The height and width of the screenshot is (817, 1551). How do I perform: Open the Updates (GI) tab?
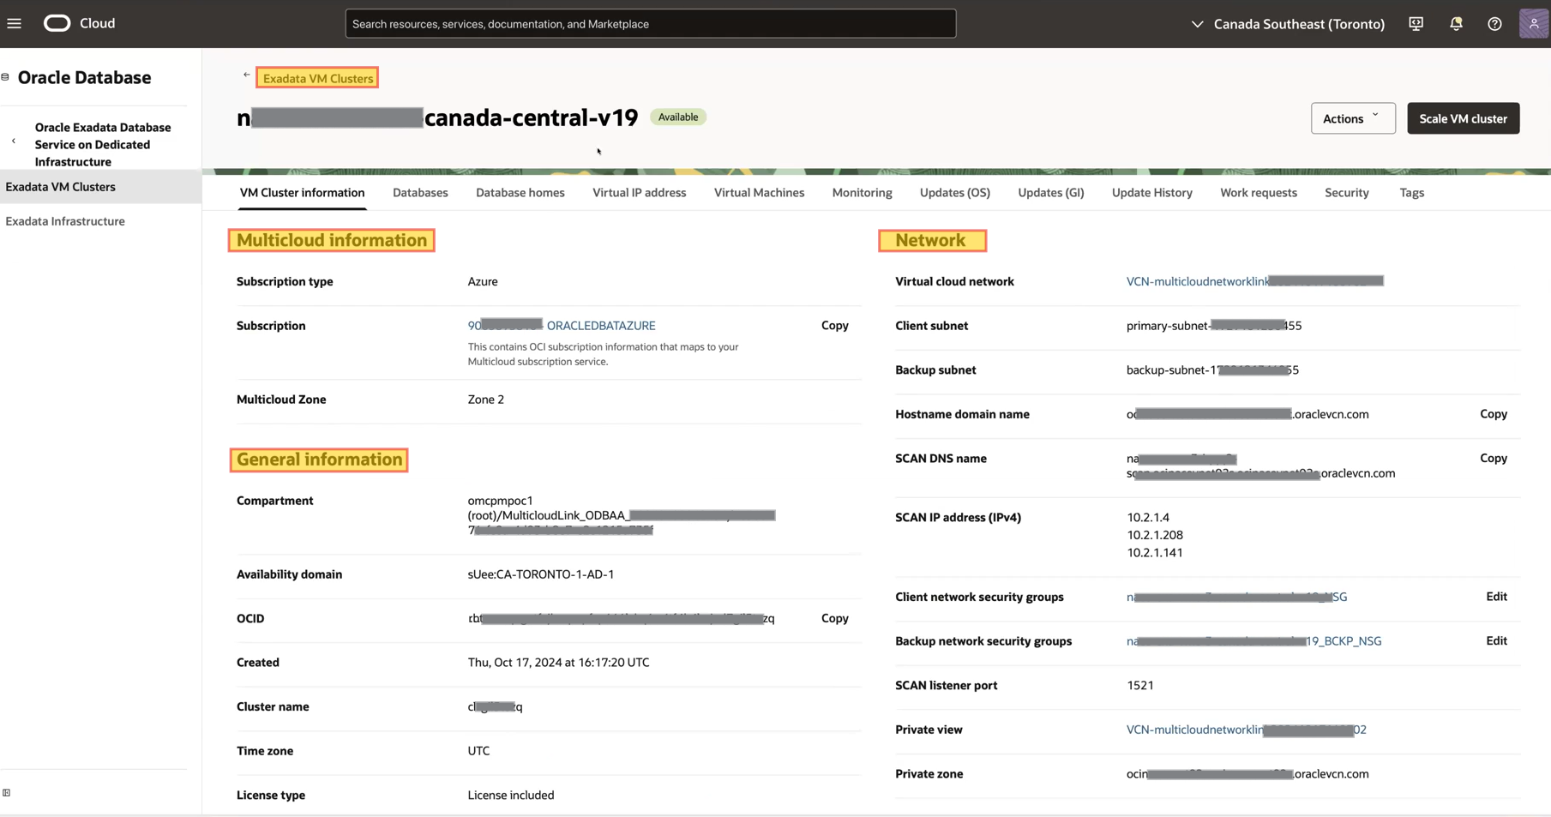1051,193
